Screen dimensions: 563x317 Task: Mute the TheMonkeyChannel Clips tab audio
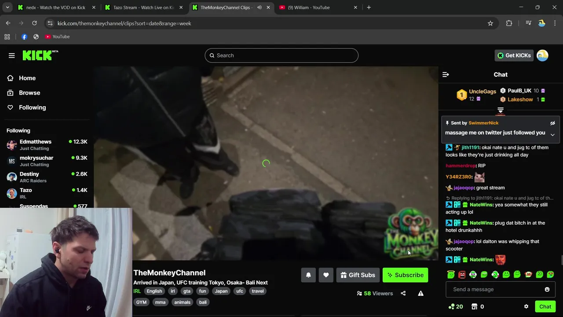coord(260,7)
